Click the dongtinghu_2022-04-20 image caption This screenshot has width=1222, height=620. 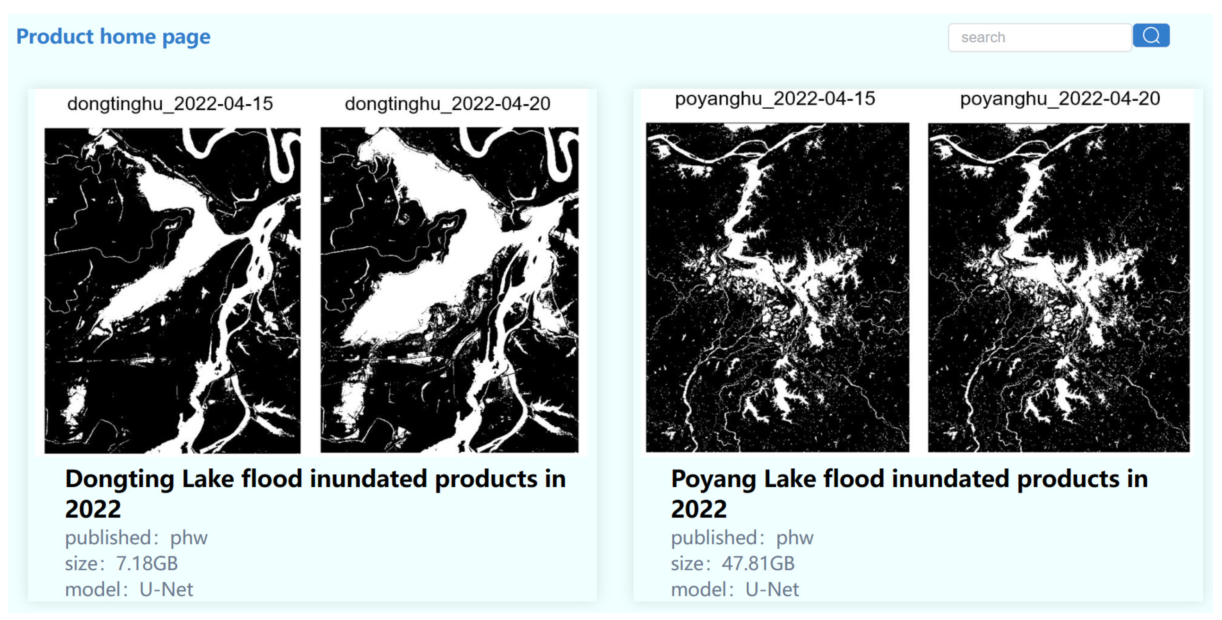point(447,104)
